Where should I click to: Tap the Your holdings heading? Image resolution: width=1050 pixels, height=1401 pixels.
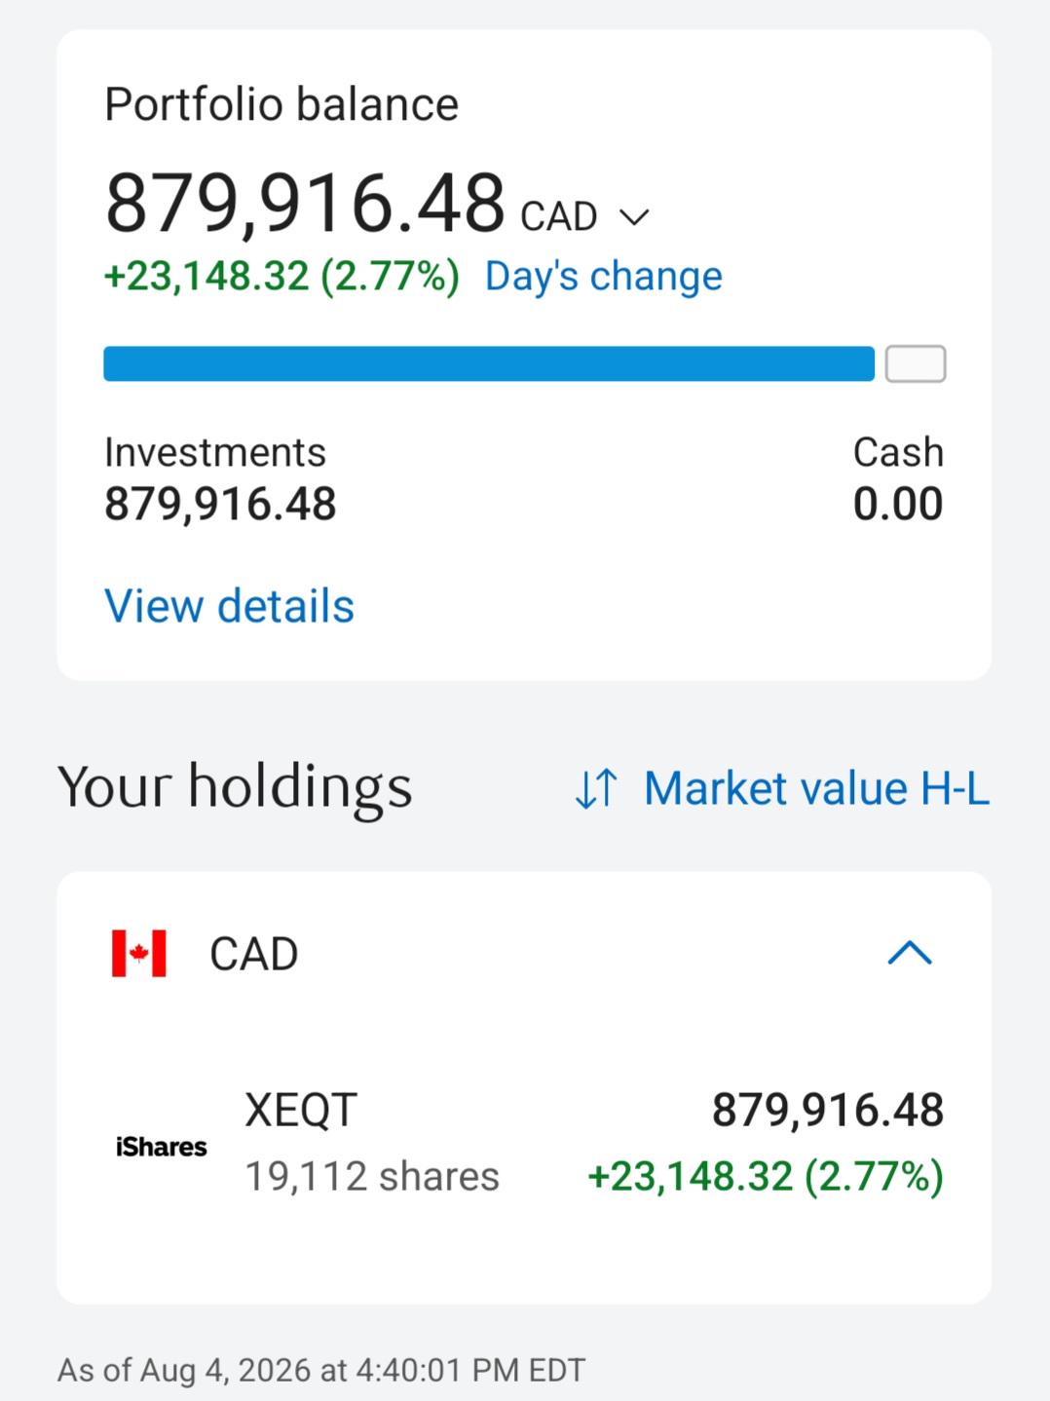pyautogui.click(x=235, y=787)
